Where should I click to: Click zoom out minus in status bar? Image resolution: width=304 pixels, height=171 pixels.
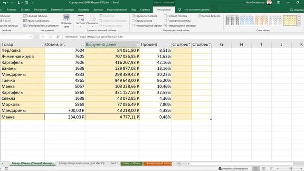pos(277,169)
